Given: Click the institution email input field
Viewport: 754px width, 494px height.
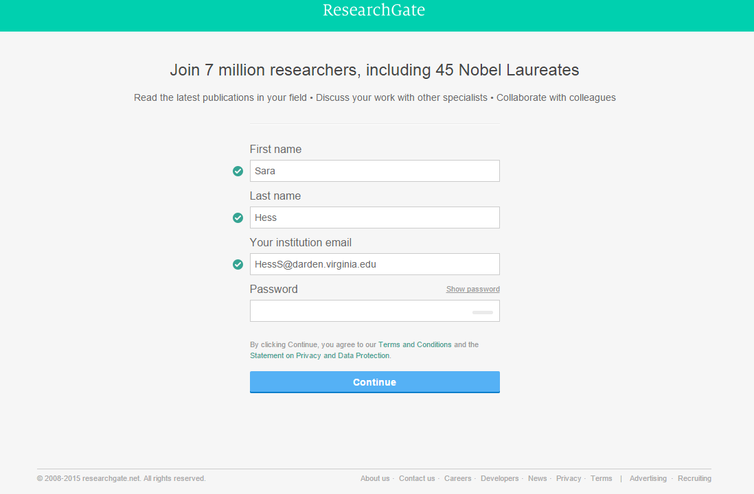Looking at the screenshot, I should (x=374, y=264).
